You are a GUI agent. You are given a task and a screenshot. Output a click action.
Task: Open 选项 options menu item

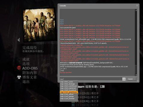pos(26,64)
